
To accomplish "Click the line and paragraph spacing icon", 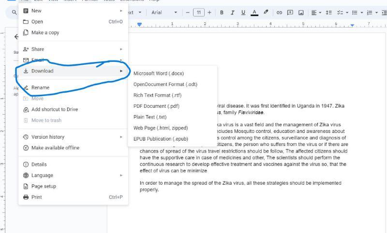I will [x=328, y=13].
